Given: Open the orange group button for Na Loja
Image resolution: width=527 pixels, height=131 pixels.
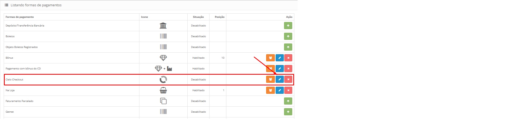Looking at the screenshot, I should pyautogui.click(x=270, y=90).
